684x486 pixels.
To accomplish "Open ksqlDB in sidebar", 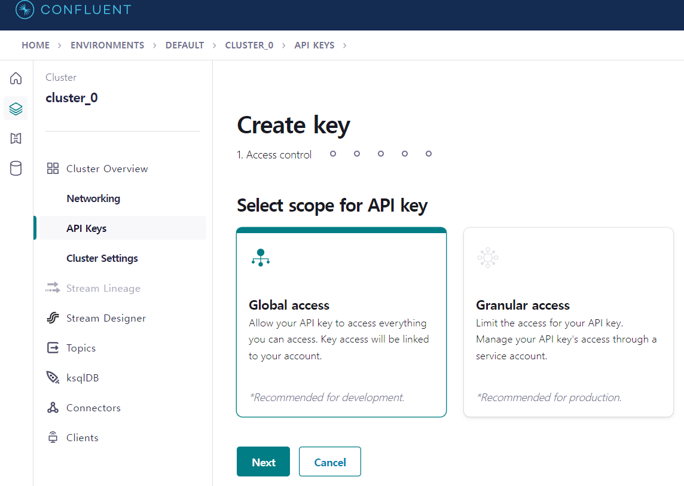I will [83, 378].
